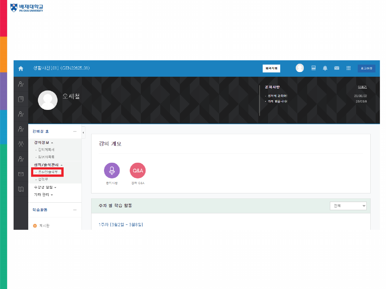Open 성적부 in the sidebar menu
Screen dimensions: 386x289
coord(43,179)
